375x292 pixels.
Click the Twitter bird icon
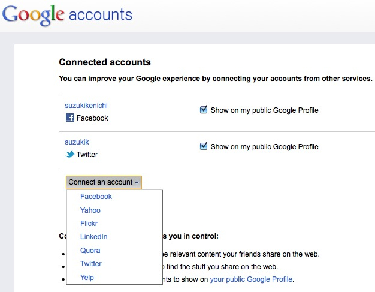click(x=70, y=154)
